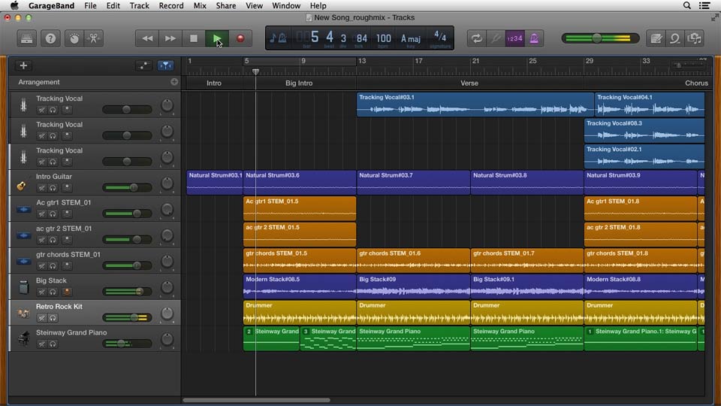Select the Steinway Grand Piano track icon
This screenshot has width=721, height=406.
click(23, 338)
